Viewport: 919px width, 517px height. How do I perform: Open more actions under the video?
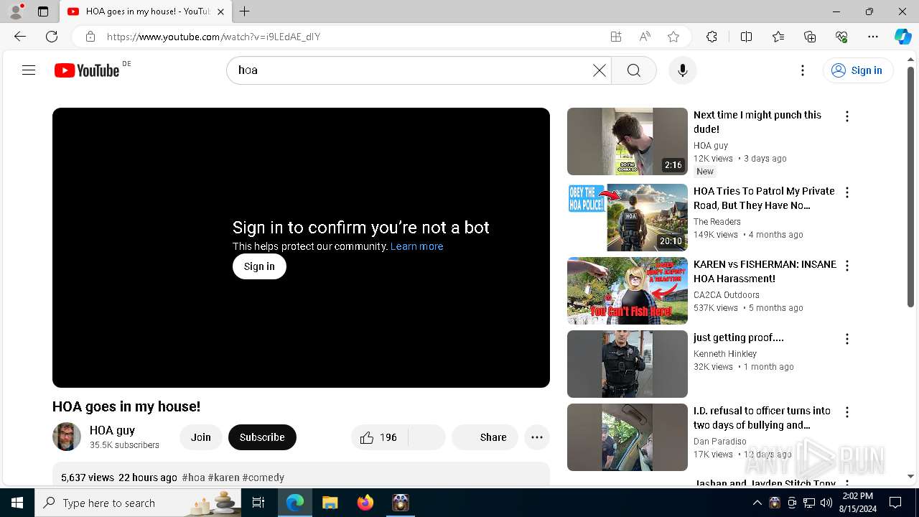pyautogui.click(x=537, y=437)
